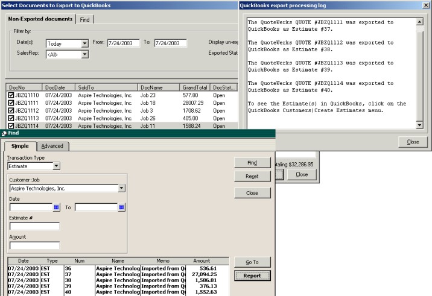432x296 pixels.
Task: Open the Customer:Job dropdown
Action: pyautogui.click(x=121, y=189)
